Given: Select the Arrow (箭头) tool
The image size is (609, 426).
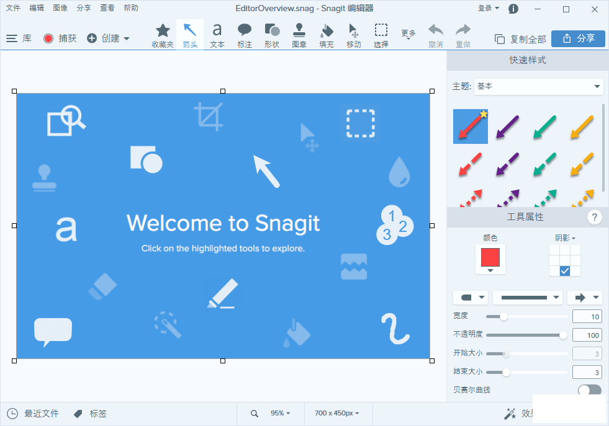Looking at the screenshot, I should 190,35.
